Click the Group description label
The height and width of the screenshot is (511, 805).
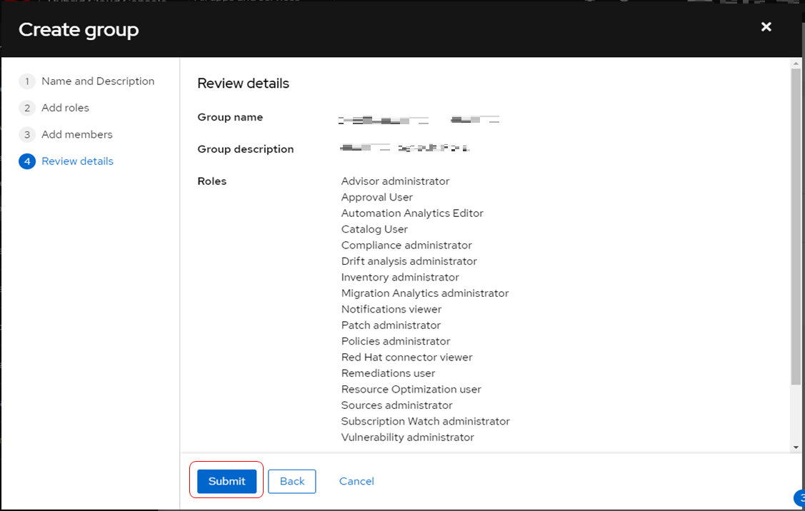[246, 149]
